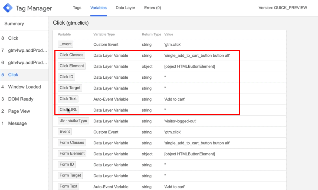Click the _event variable chip
The width and height of the screenshot is (318, 190).
pos(65,44)
